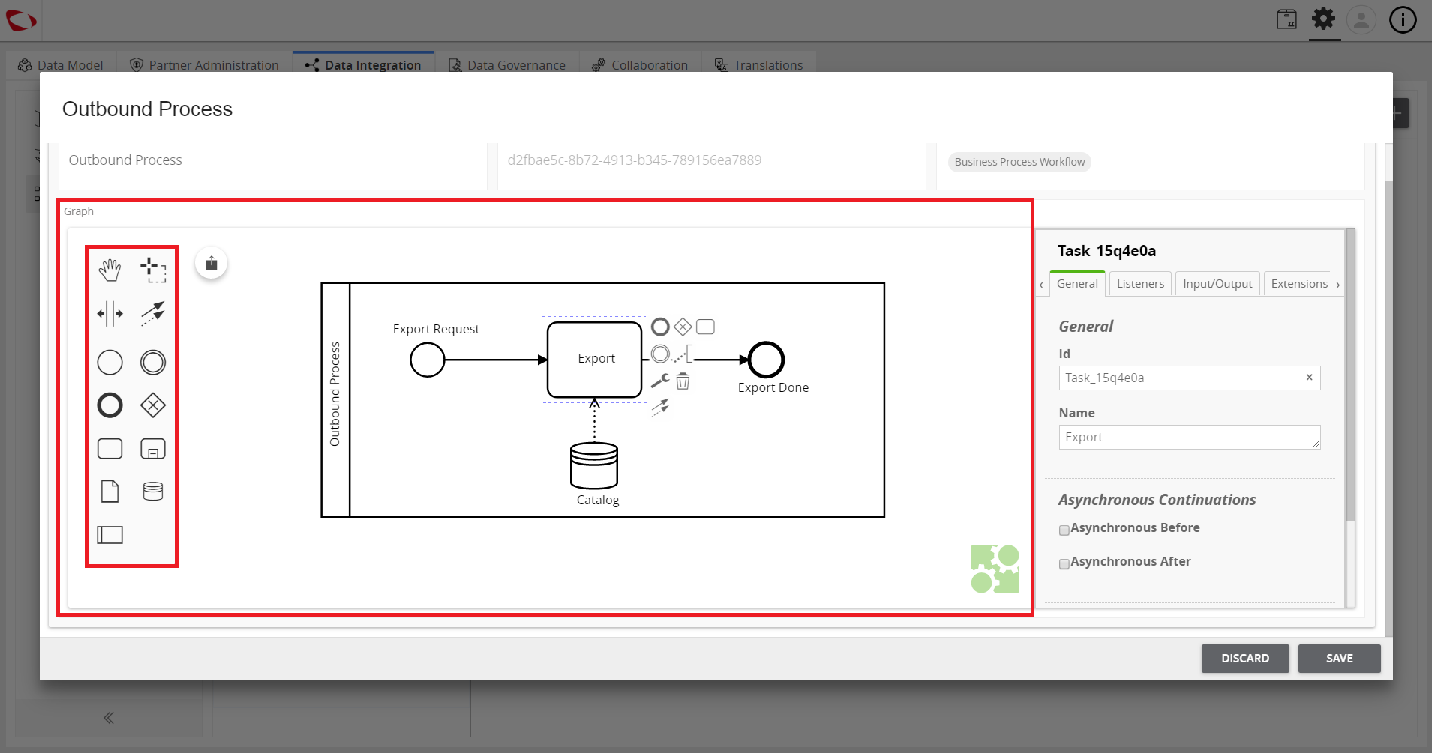The width and height of the screenshot is (1432, 753).
Task: Select the Export task box
Action: click(594, 360)
